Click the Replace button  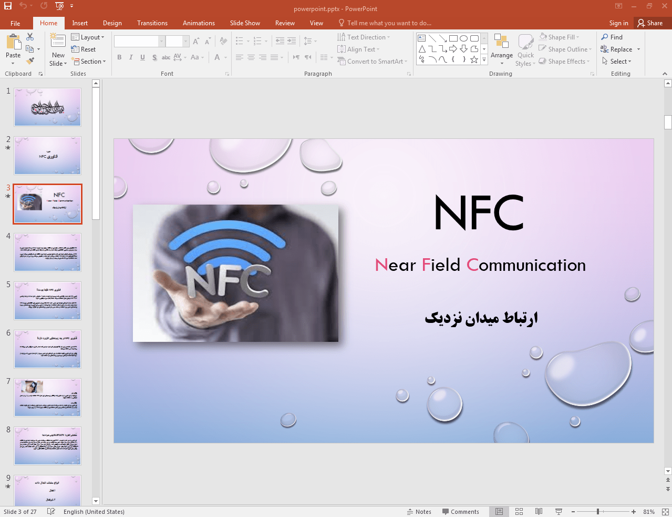click(617, 49)
